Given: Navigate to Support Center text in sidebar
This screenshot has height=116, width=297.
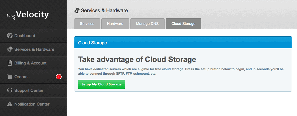Looking at the screenshot, I should point(29,90).
